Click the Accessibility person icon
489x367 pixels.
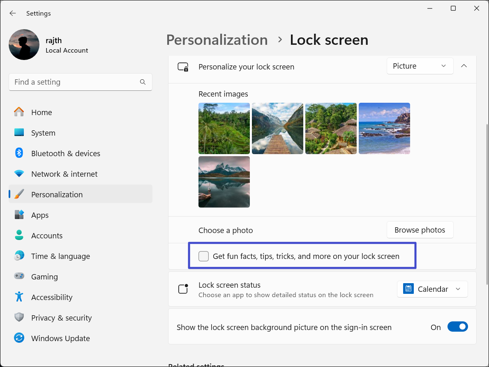tap(19, 297)
